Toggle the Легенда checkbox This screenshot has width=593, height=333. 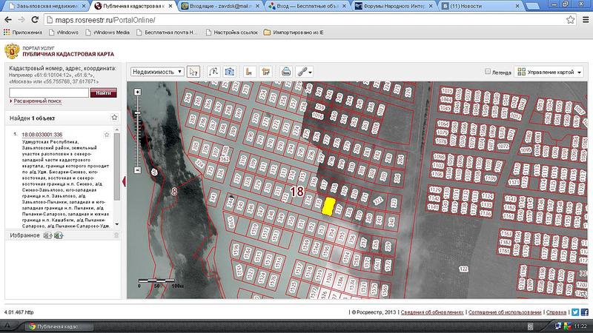point(488,71)
